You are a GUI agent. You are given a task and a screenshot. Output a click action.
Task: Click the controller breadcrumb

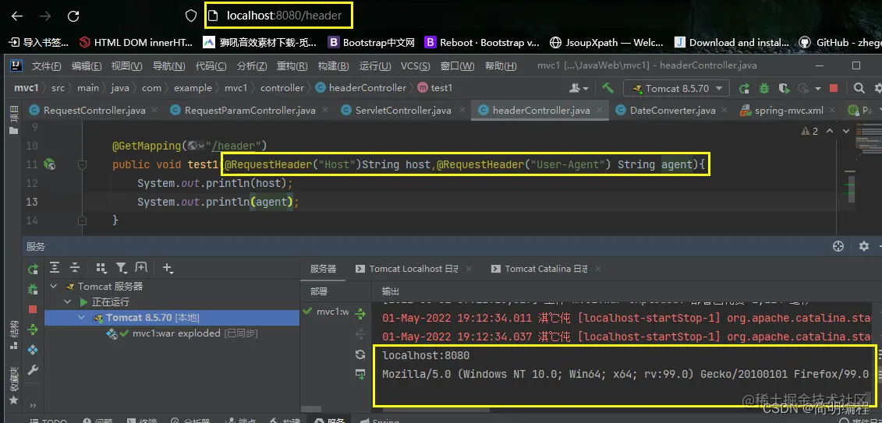(282, 87)
